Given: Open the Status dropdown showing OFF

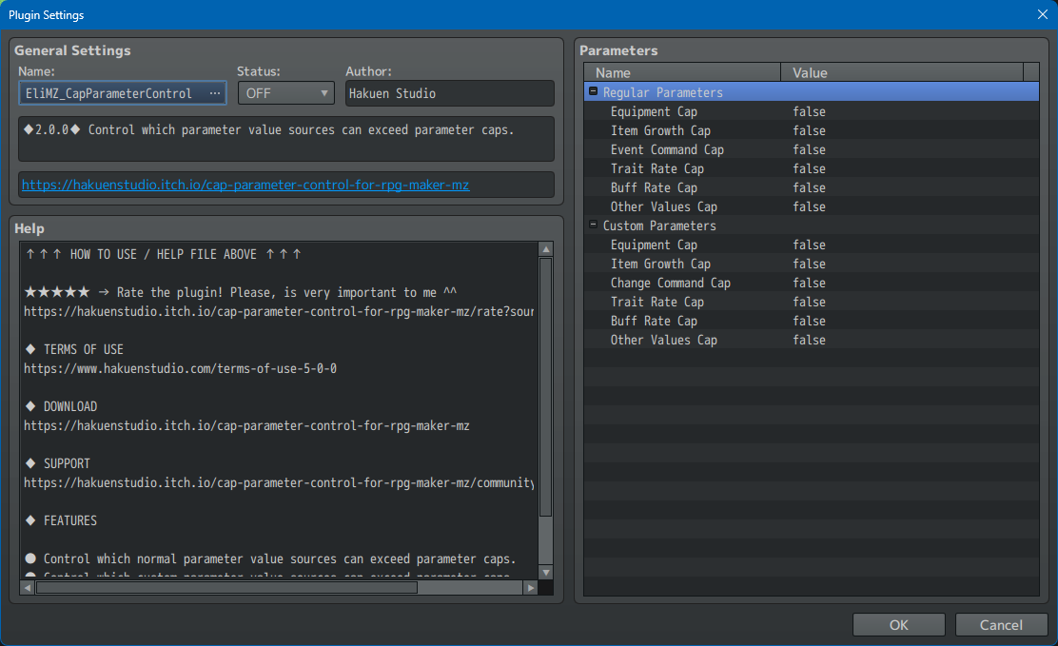Looking at the screenshot, I should [286, 93].
